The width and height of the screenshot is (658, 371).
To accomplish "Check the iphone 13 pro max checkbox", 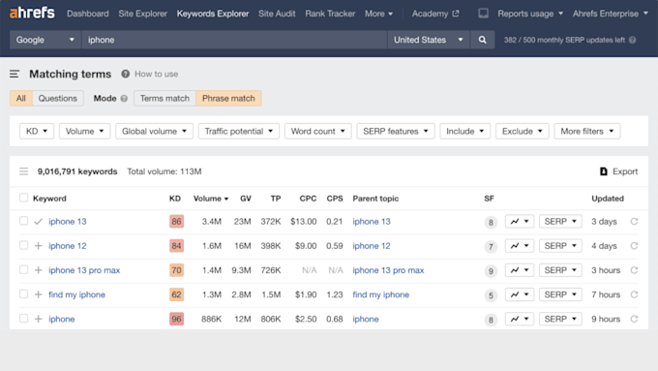I will (23, 269).
